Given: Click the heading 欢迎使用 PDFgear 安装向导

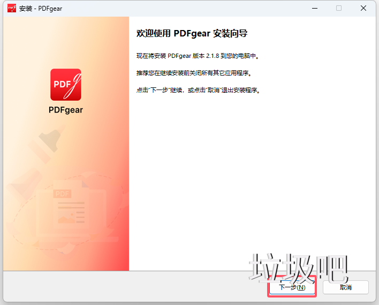Looking at the screenshot, I should click(192, 33).
